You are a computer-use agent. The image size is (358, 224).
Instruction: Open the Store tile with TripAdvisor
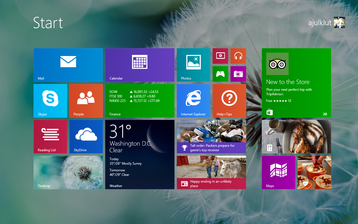(x=296, y=83)
